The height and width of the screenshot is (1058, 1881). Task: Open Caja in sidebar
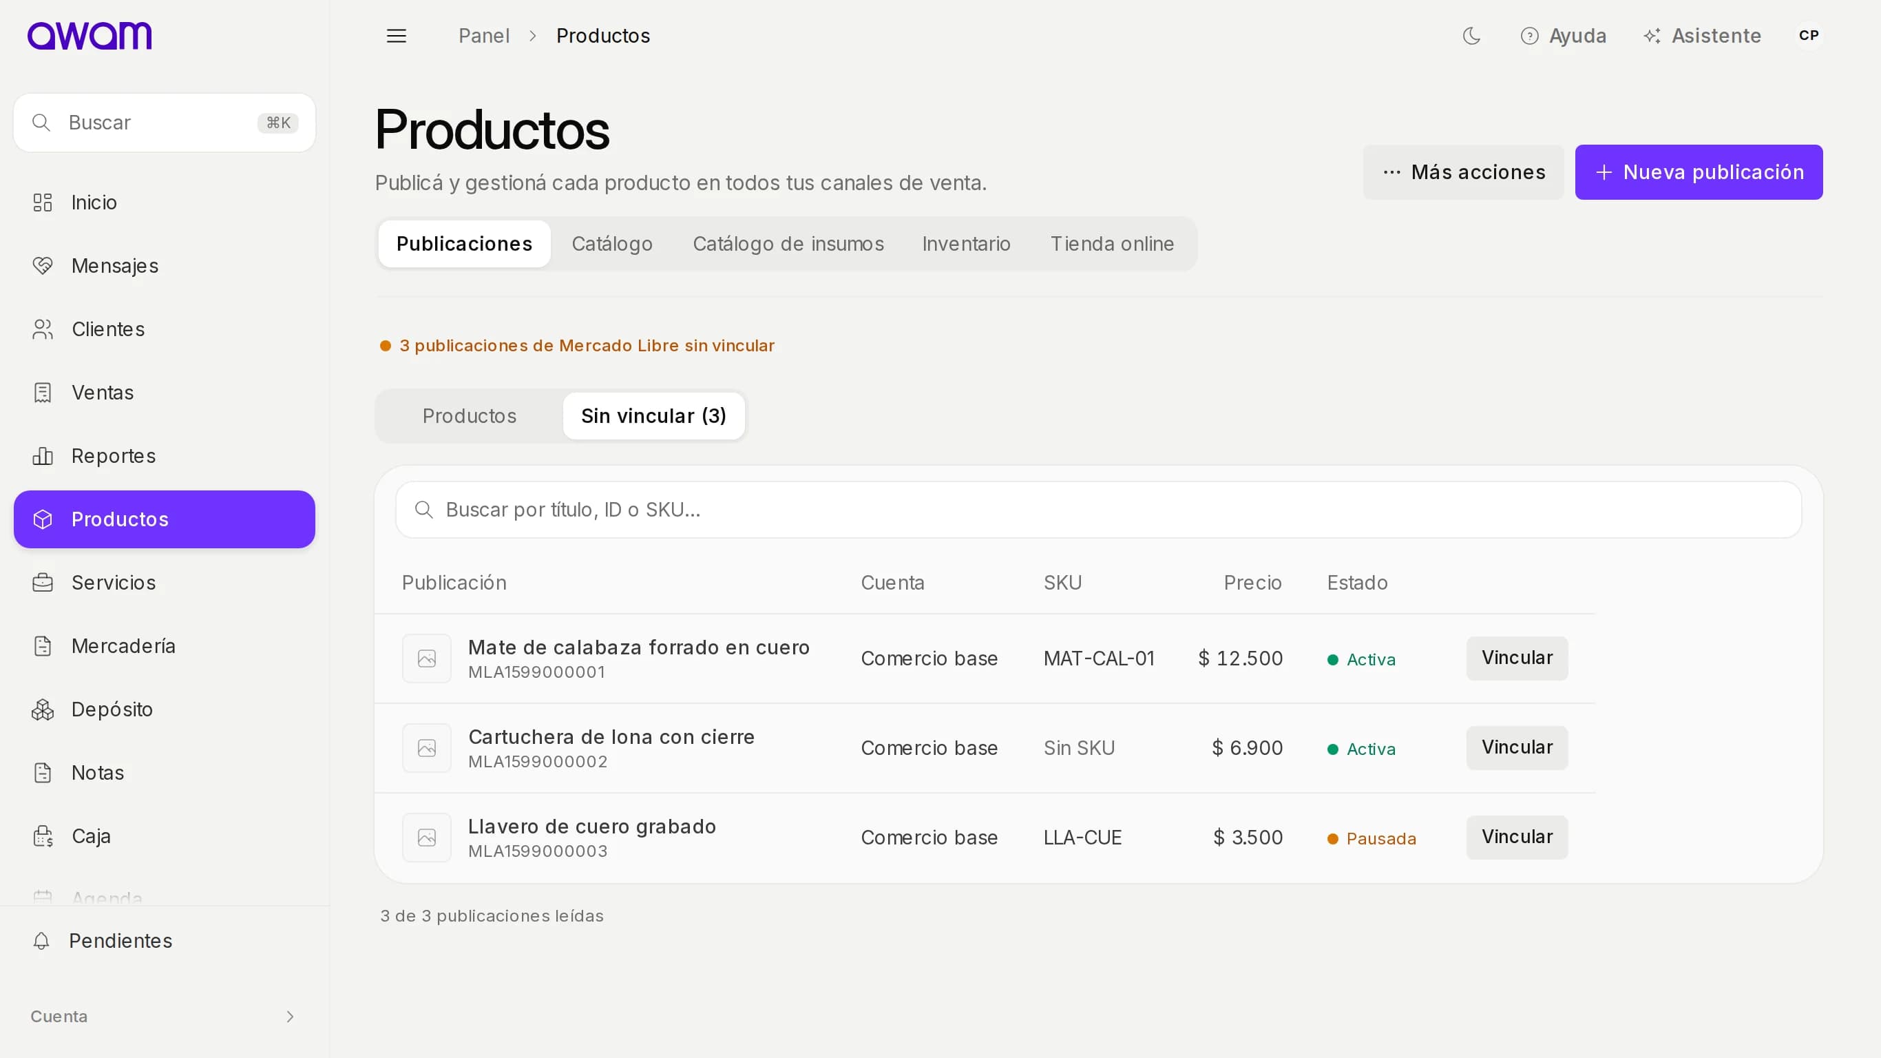point(165,836)
